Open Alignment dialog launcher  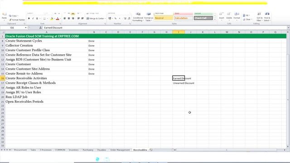click(x=105, y=24)
